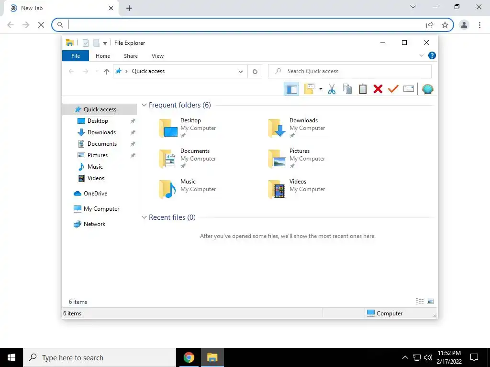
Task: Show hidden system tray icons
Action: 405,357
